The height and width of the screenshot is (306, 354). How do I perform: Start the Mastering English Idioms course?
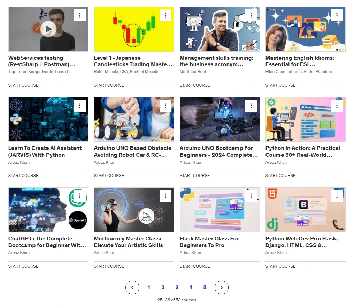pos(280,85)
